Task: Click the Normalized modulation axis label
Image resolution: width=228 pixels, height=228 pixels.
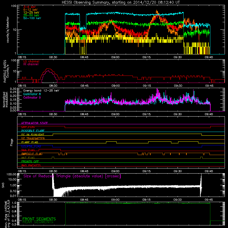Action: 5,99
